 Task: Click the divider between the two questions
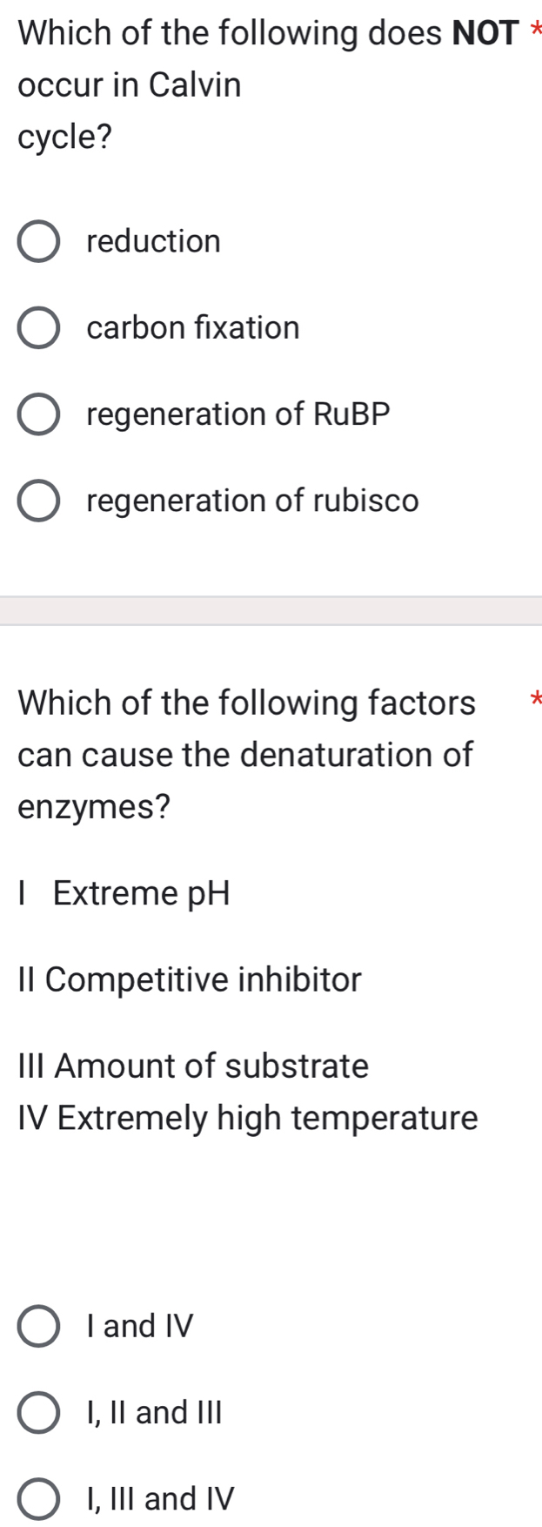[271, 609]
